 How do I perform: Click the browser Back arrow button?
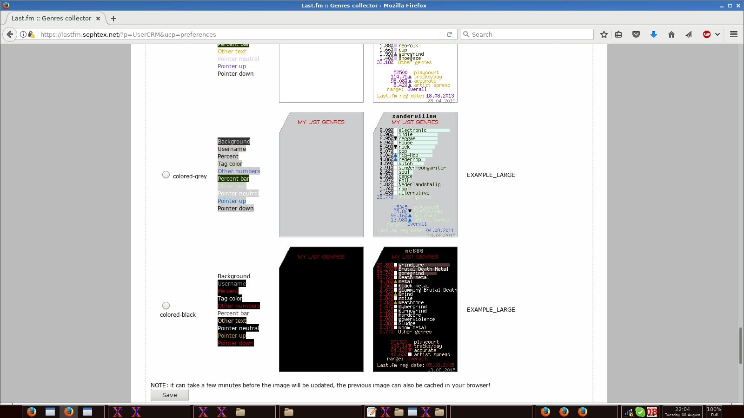10,34
